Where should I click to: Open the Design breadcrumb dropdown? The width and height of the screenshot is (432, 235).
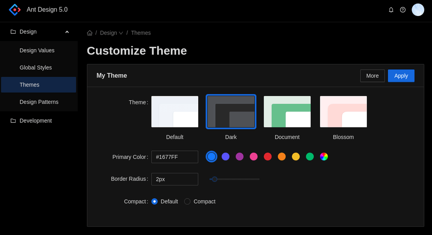[111, 33]
